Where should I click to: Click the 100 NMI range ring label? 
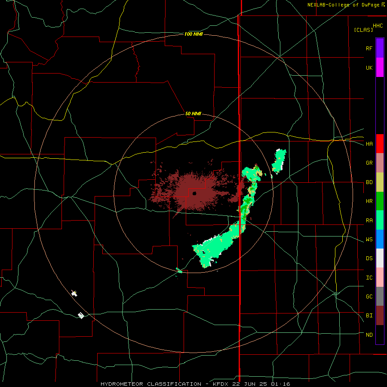point(193,34)
